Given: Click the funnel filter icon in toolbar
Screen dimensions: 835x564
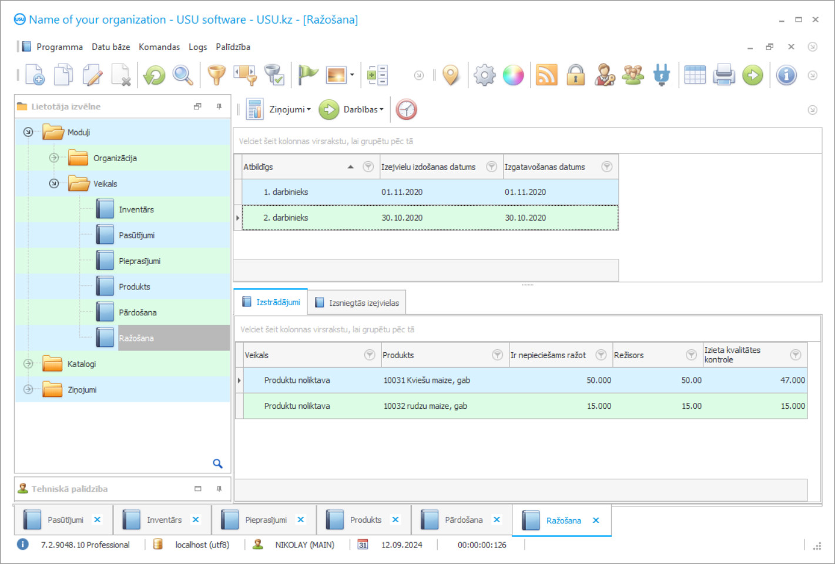Looking at the screenshot, I should [216, 75].
